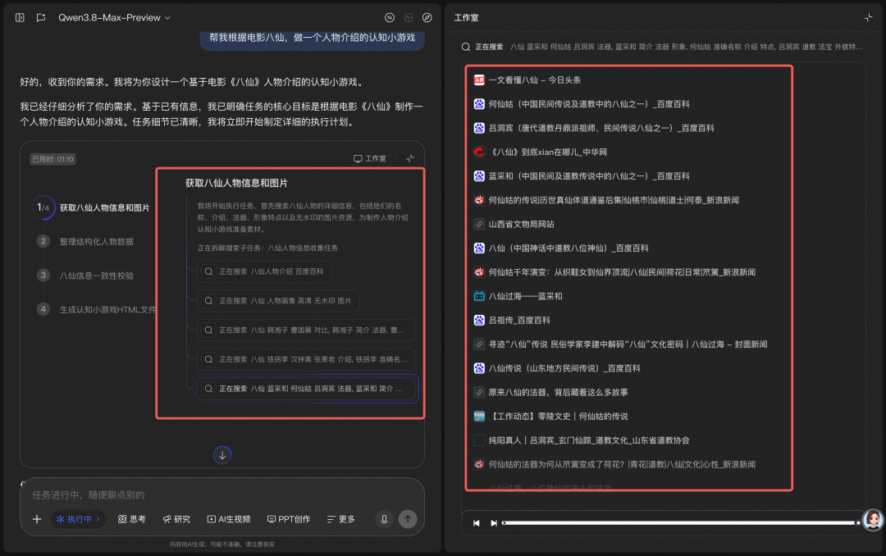This screenshot has width=886, height=556.
Task: Open result 纯阳真人｜吕洞宾_玄门仙踪
Action: [x=589, y=440]
